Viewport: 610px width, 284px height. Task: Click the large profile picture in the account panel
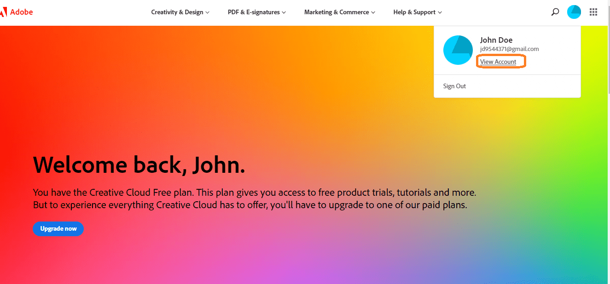458,50
